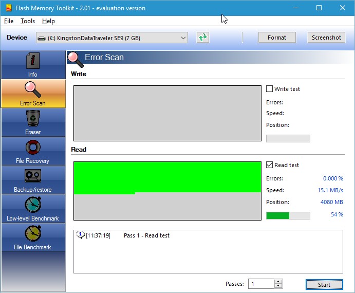Image resolution: width=355 pixels, height=293 pixels.
Task: Click the gray Write scan block map
Action: (x=167, y=113)
